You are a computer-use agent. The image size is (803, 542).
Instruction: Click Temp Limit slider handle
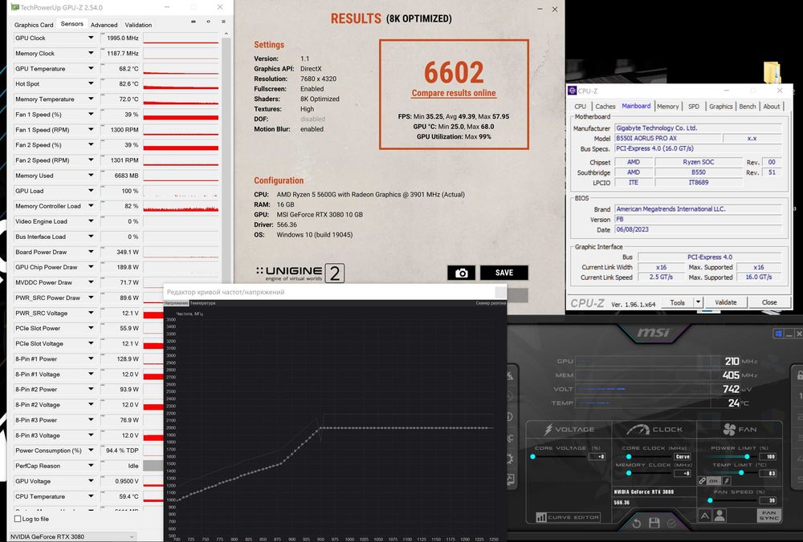pos(741,473)
